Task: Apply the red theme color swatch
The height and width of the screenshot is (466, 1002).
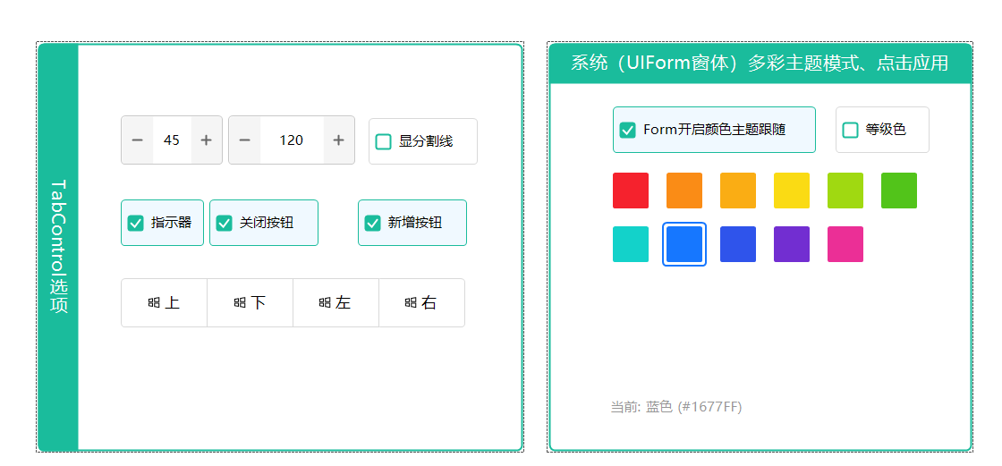Action: coord(631,191)
